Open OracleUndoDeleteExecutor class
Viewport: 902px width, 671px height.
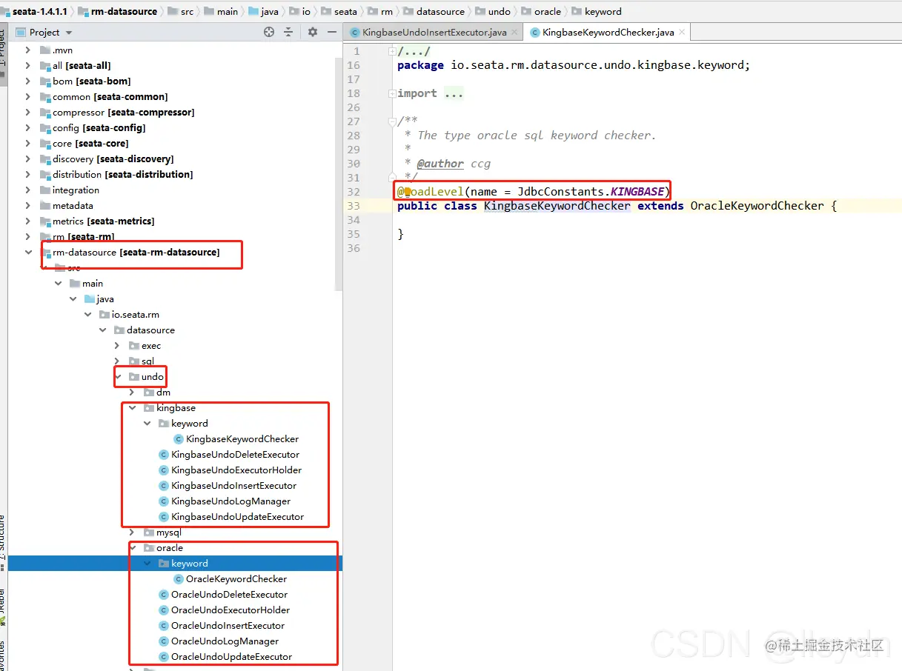pos(229,595)
